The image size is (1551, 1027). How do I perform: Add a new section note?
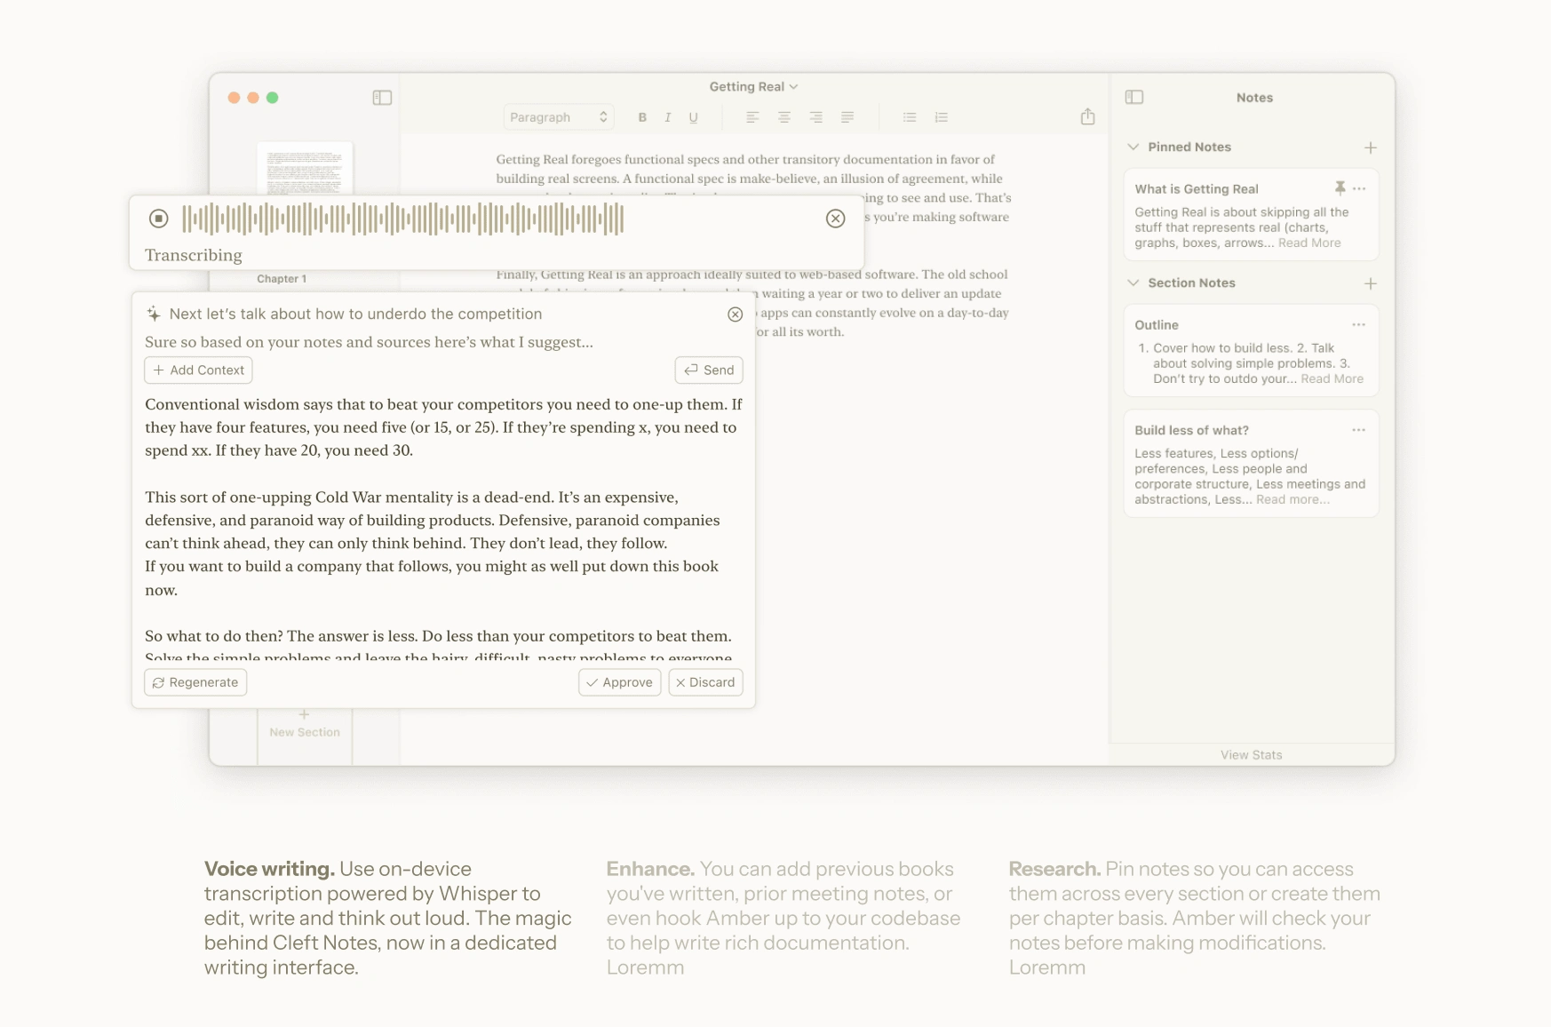click(x=1370, y=283)
